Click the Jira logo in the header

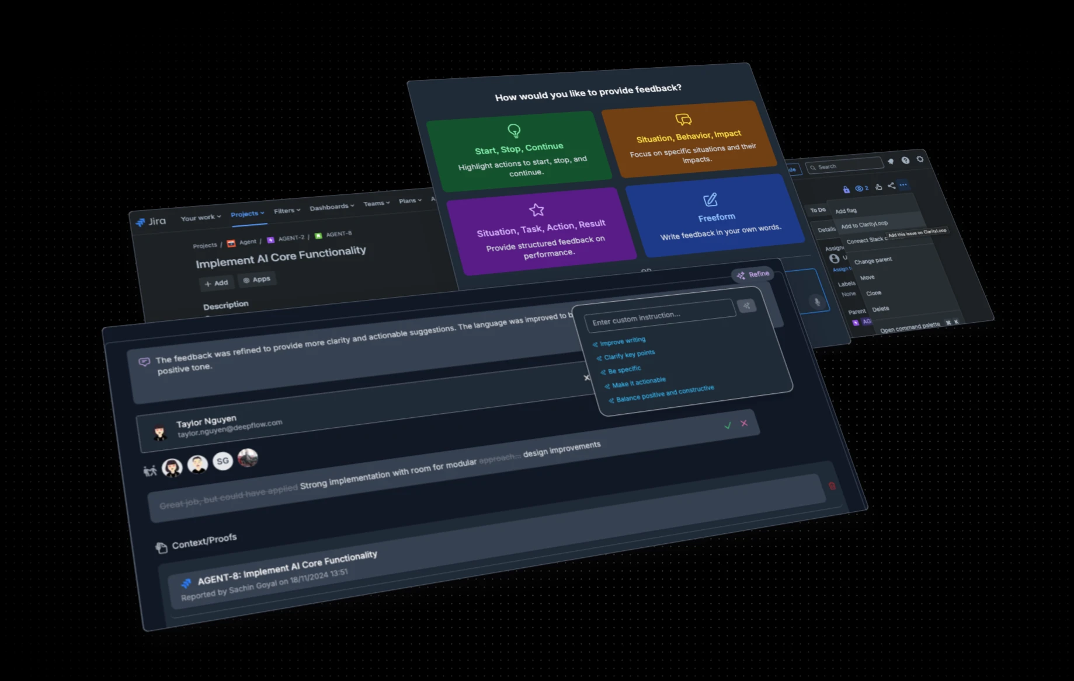(x=151, y=222)
